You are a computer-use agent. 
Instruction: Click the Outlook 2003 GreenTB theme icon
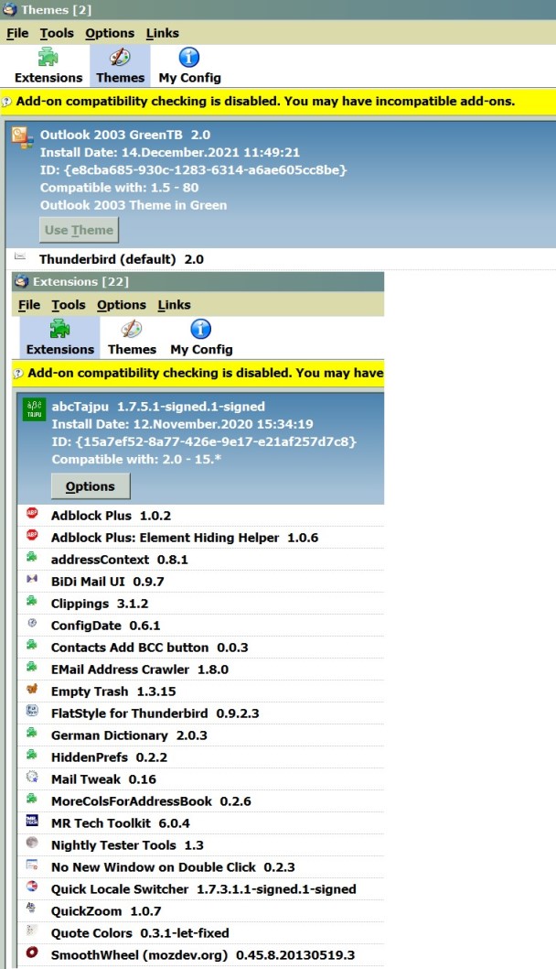pyautogui.click(x=22, y=136)
